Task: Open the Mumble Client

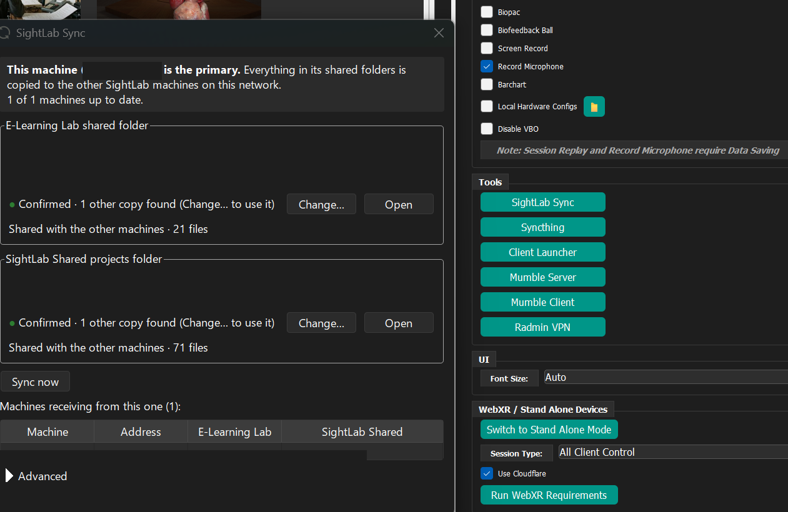Action: (x=543, y=302)
